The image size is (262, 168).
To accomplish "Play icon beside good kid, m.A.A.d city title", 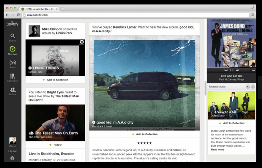I will [94, 122].
